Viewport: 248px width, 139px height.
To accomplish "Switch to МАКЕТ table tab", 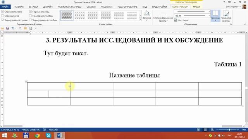I will coord(196,7).
